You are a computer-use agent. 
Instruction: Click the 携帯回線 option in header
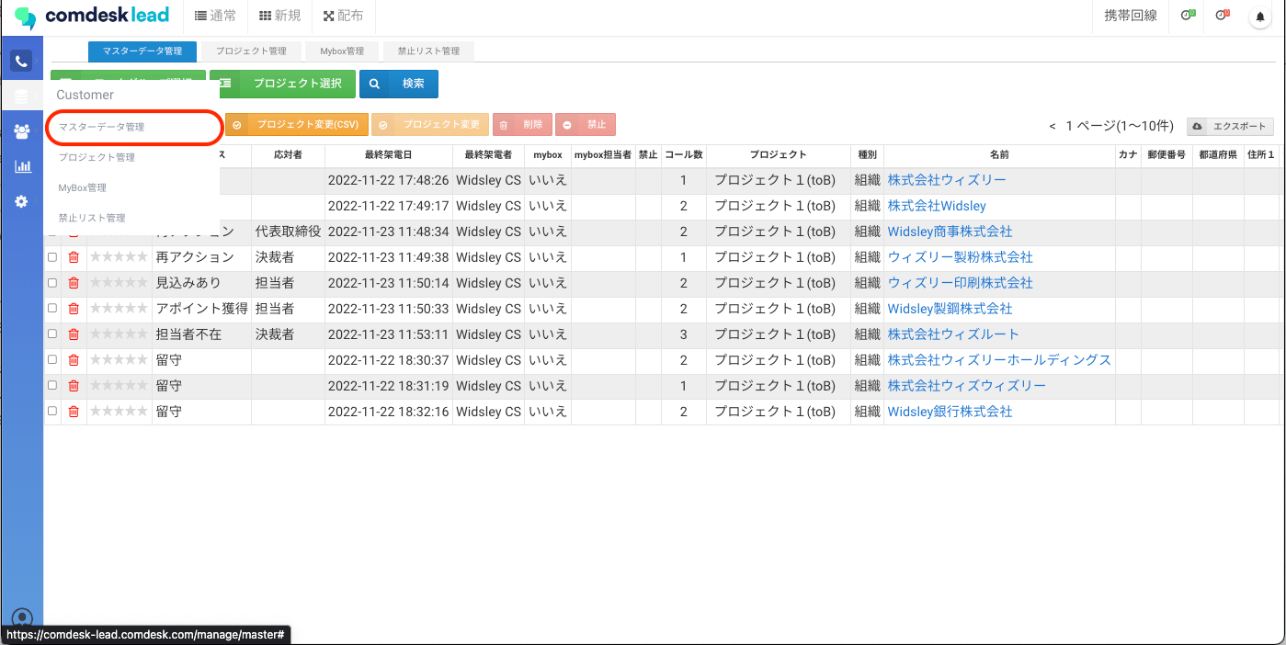point(1131,16)
